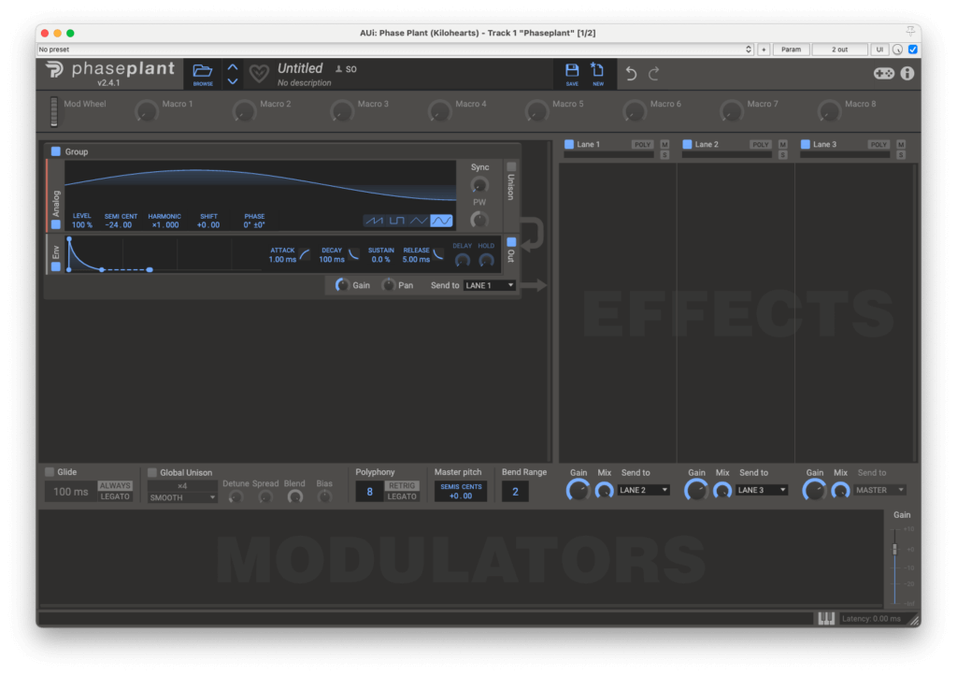Viewport: 957px width, 675px height.
Task: Click the Glide time 100 ms field
Action: 71,492
